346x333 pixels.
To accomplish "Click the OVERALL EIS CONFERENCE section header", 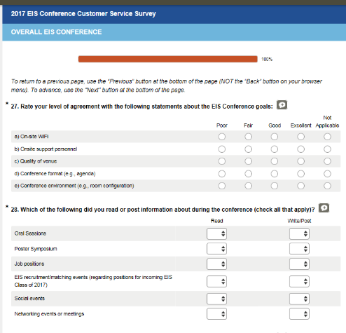I will (56, 32).
